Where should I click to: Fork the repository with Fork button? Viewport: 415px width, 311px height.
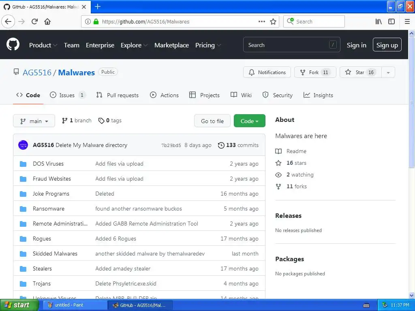315,72
